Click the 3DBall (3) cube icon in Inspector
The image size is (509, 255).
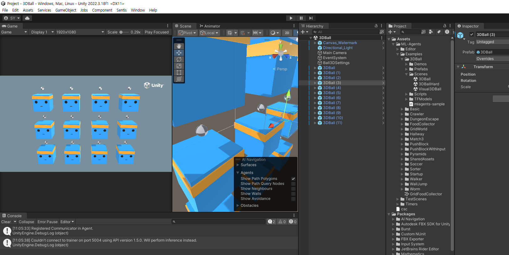coord(460,35)
